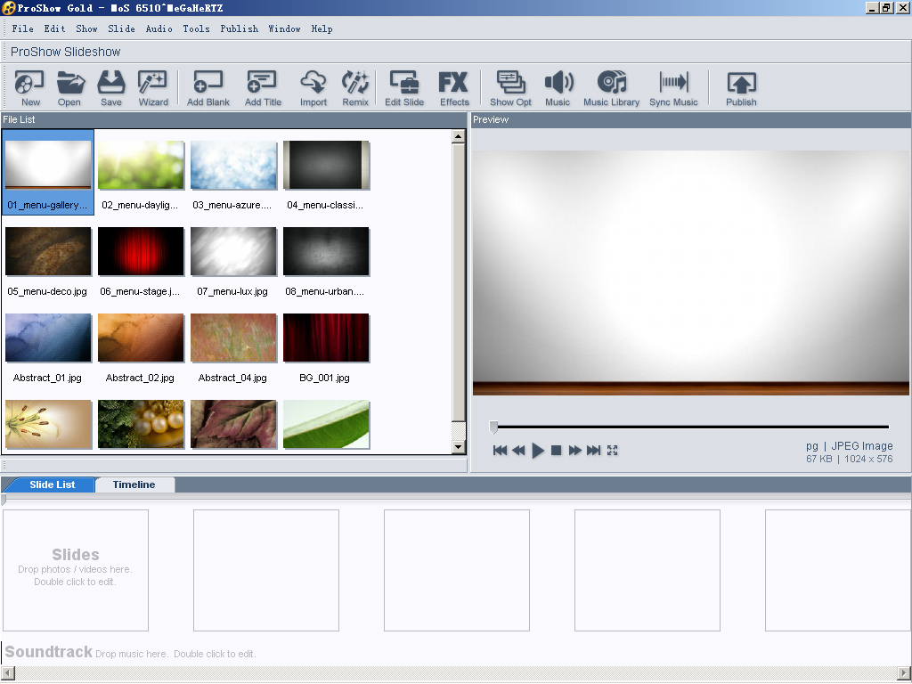
Task: Select the lily flower thumbnail
Action: pyautogui.click(x=48, y=424)
